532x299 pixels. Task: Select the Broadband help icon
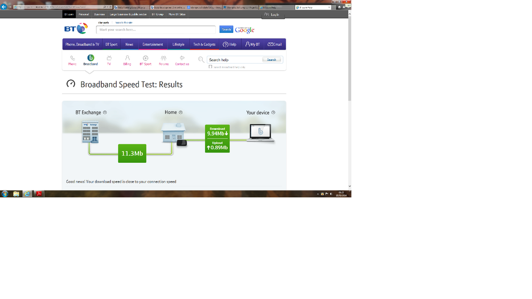point(91,60)
